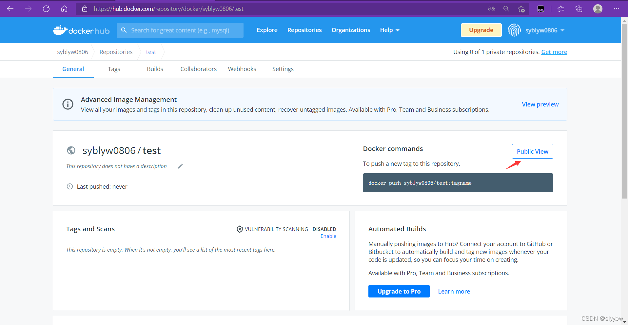The height and width of the screenshot is (325, 628).
Task: Click 'This repository does not have a description'
Action: [116, 166]
